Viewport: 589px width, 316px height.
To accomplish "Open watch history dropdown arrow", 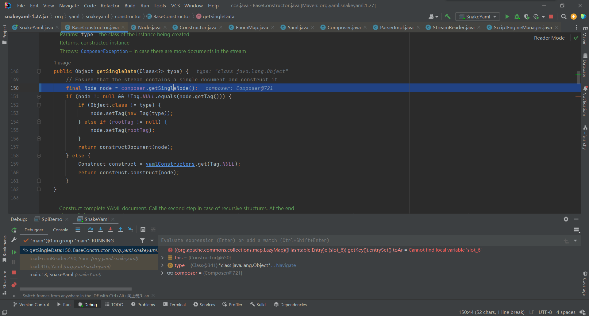I will [576, 241].
